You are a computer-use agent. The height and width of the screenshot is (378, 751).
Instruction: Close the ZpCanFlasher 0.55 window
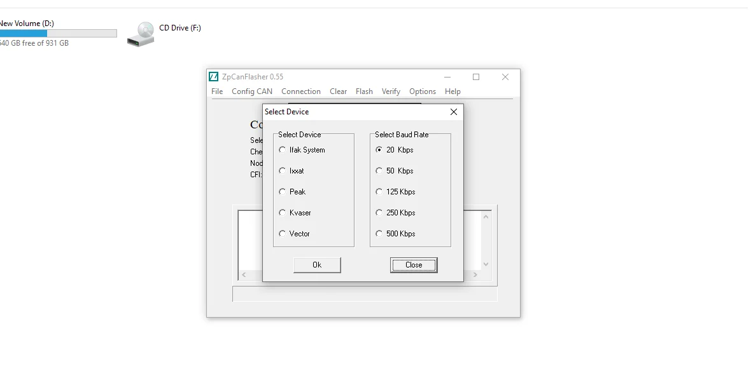pyautogui.click(x=505, y=77)
